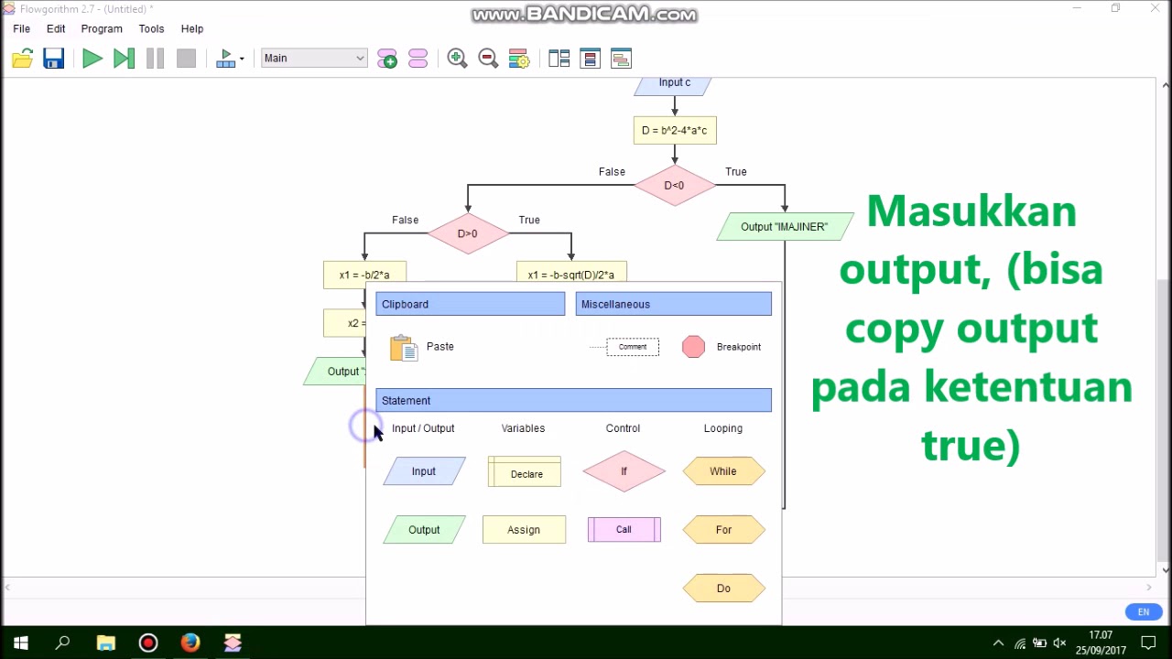The height and width of the screenshot is (659, 1172).
Task: Toggle the variable watch window layout icon
Action: pos(559,59)
